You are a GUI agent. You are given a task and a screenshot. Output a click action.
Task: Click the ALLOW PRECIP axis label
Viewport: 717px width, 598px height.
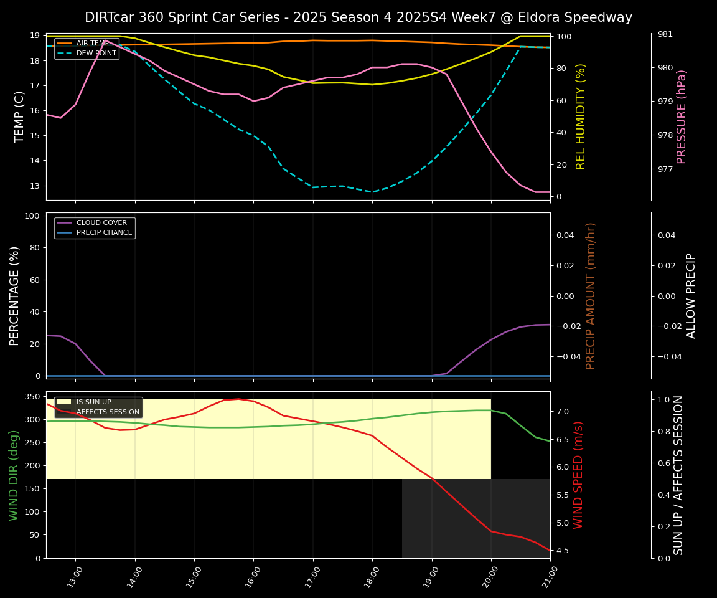click(691, 295)
